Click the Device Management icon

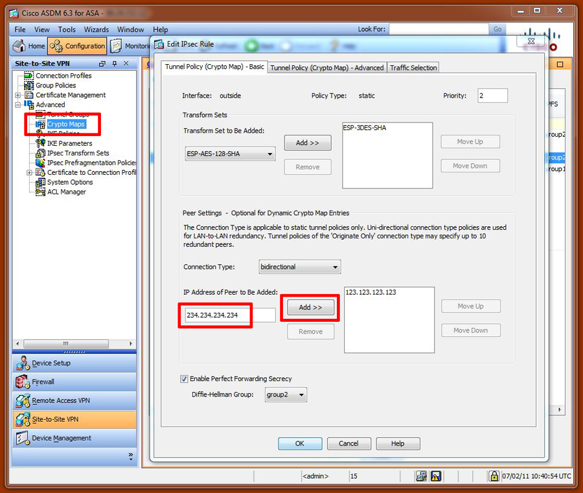point(23,439)
